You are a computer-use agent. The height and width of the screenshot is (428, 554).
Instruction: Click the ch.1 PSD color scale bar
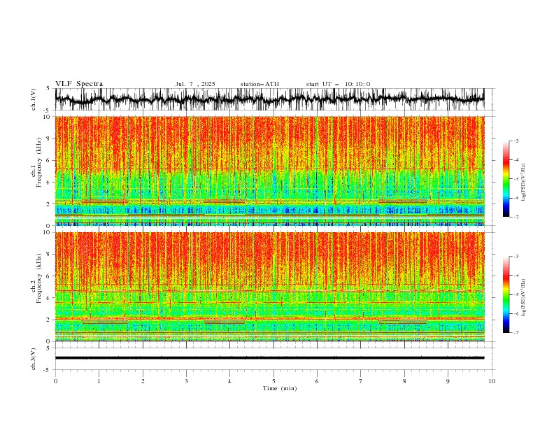(506, 179)
